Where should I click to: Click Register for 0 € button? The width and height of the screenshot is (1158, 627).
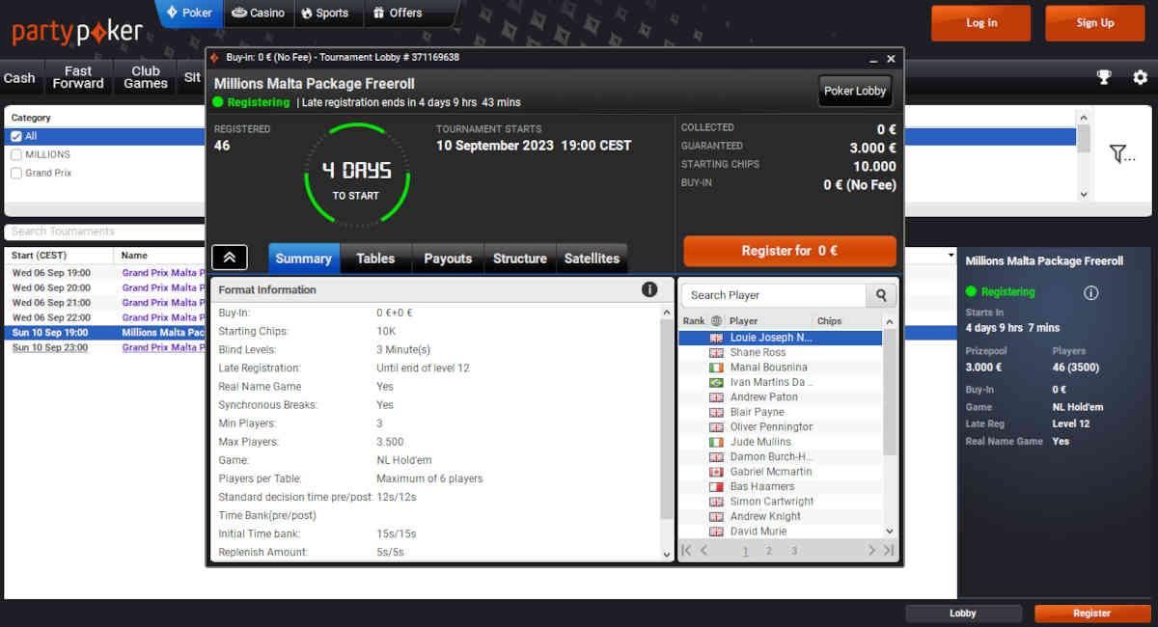click(789, 251)
